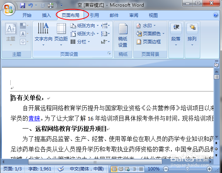The height and width of the screenshot is (173, 222).
Task: Select the 页面布局 tab
Action: pyautogui.click(x=71, y=15)
